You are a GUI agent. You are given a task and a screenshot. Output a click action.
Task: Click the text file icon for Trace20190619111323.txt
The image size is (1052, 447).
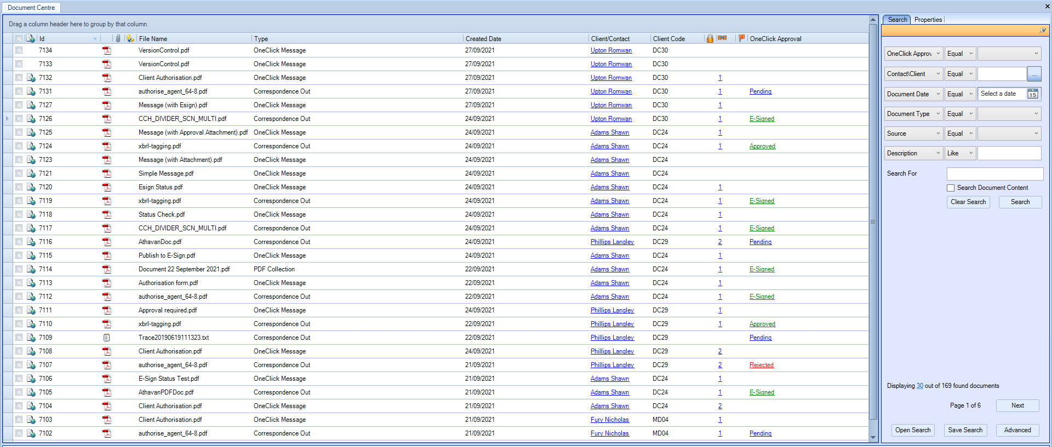pyautogui.click(x=107, y=338)
